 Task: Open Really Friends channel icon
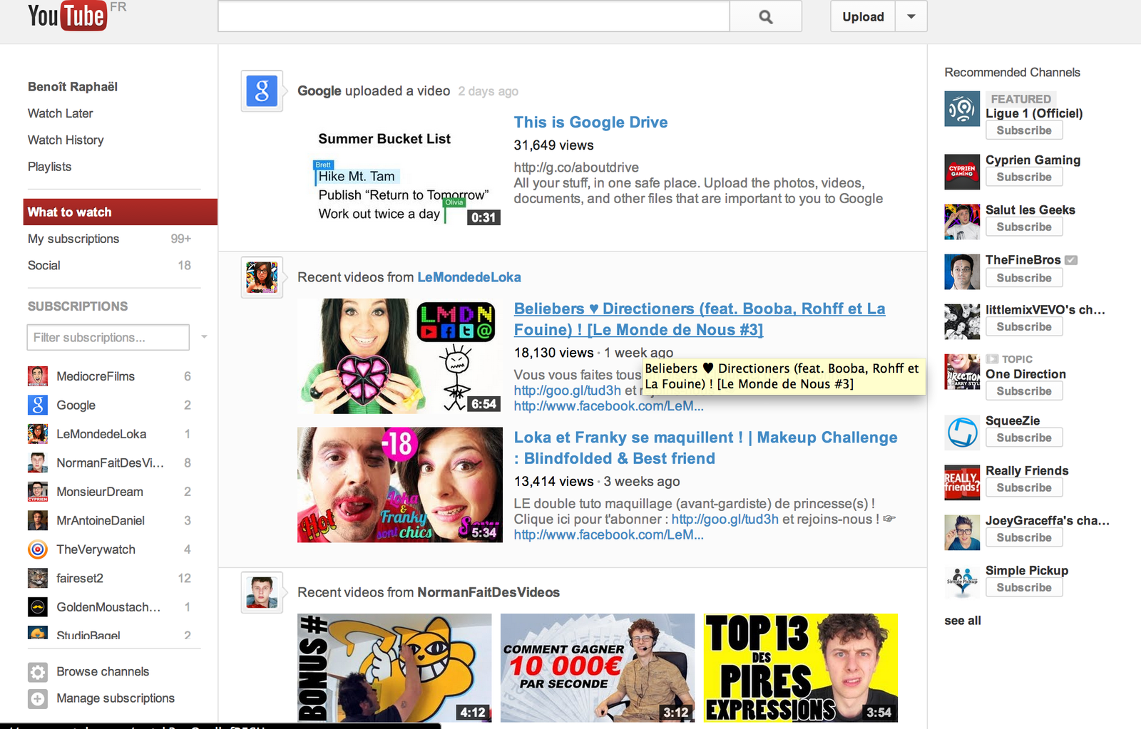(x=962, y=482)
